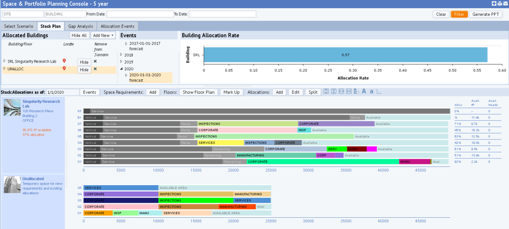Click the plus icon in title bar
This screenshot has width=509, height=229.
click(x=494, y=4)
